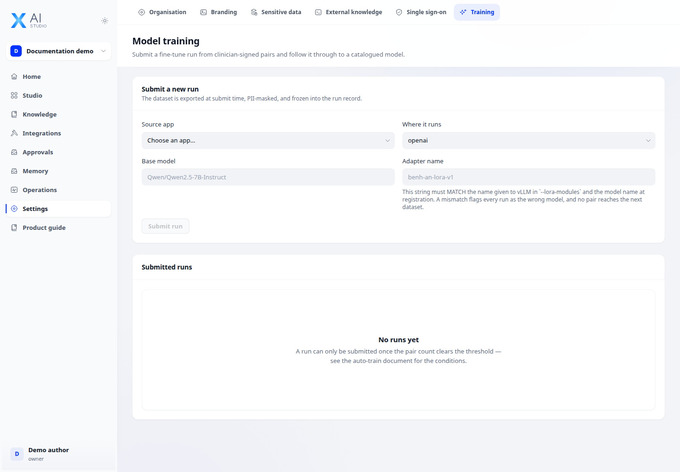Click the Submit run button
Screen dimensions: 680x472
click(165, 226)
